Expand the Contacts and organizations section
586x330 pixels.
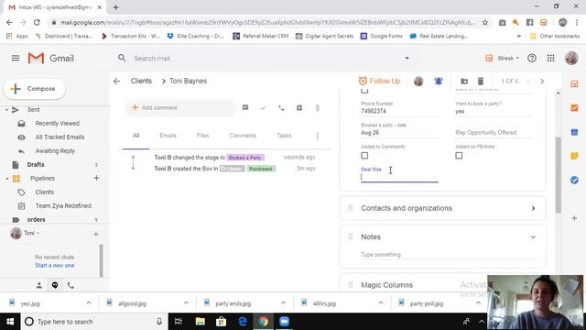[533, 208]
